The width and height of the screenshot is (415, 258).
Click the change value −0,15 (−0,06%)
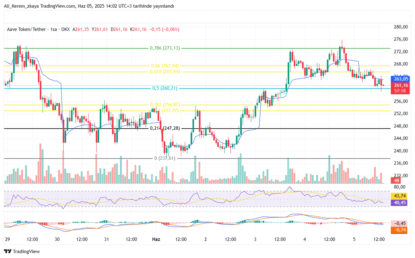click(164, 29)
